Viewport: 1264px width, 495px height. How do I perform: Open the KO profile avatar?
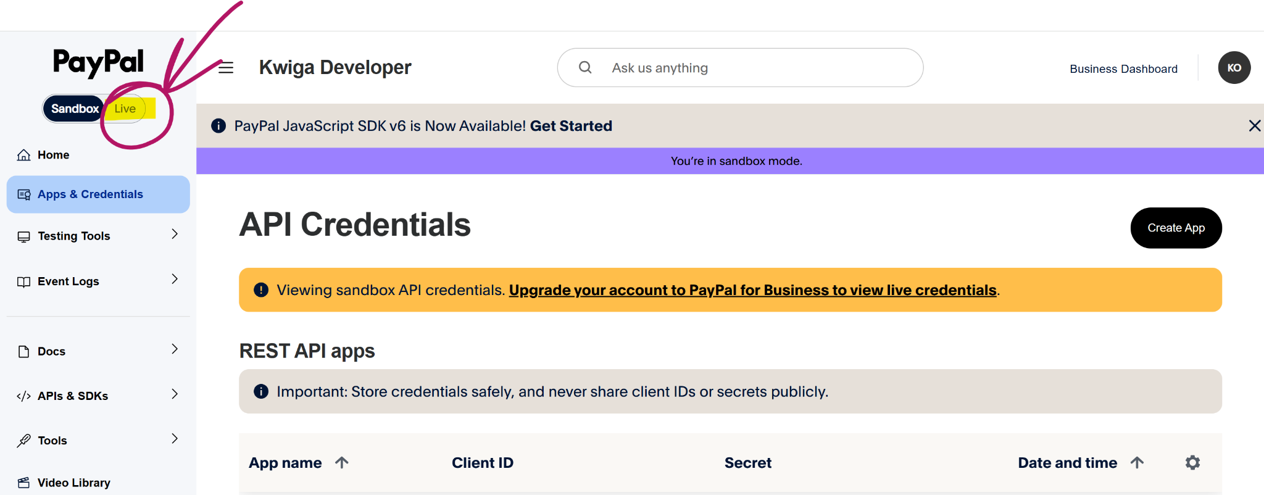1234,68
